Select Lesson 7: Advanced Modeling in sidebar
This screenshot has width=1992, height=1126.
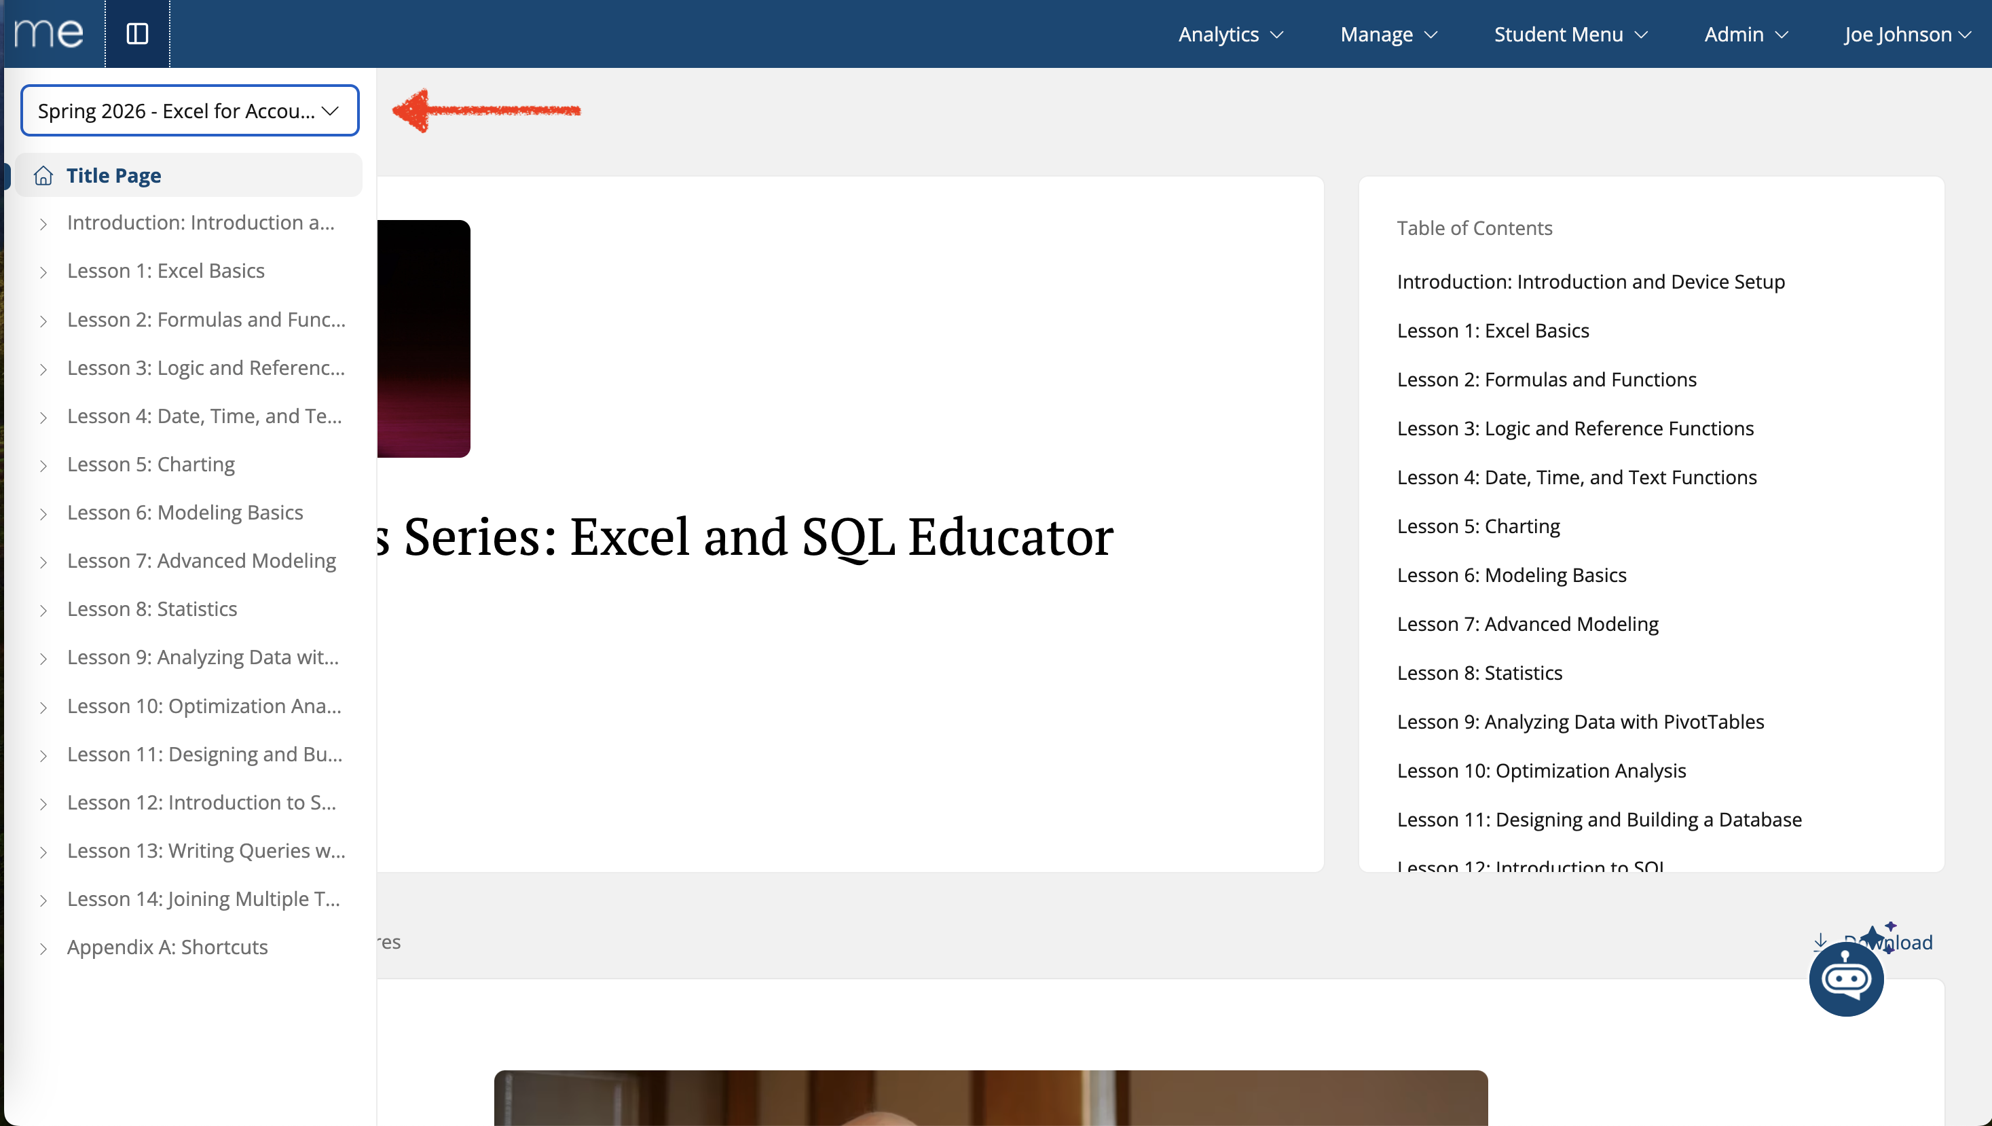point(201,561)
